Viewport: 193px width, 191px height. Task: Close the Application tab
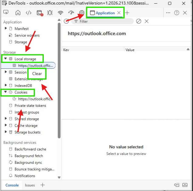tap(119, 13)
